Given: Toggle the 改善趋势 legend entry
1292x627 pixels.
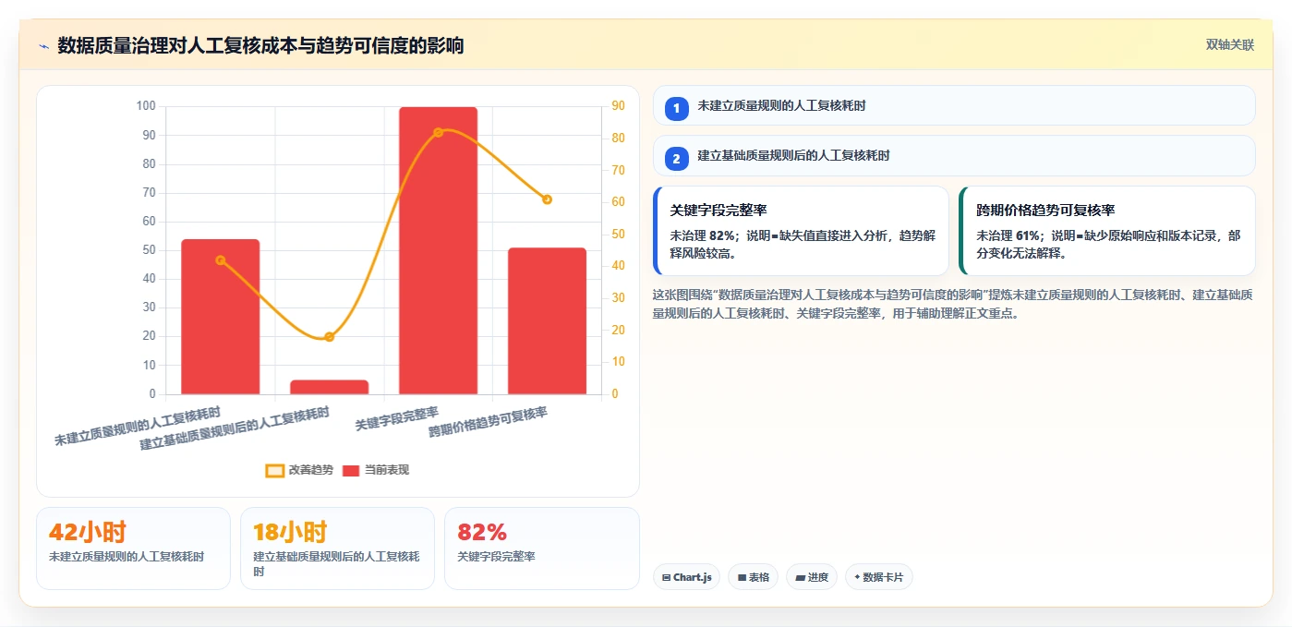Looking at the screenshot, I should tap(299, 470).
